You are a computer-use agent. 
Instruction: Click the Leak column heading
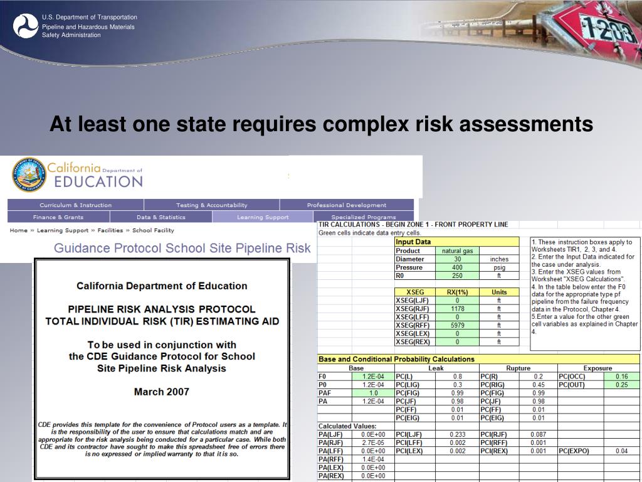[436, 368]
